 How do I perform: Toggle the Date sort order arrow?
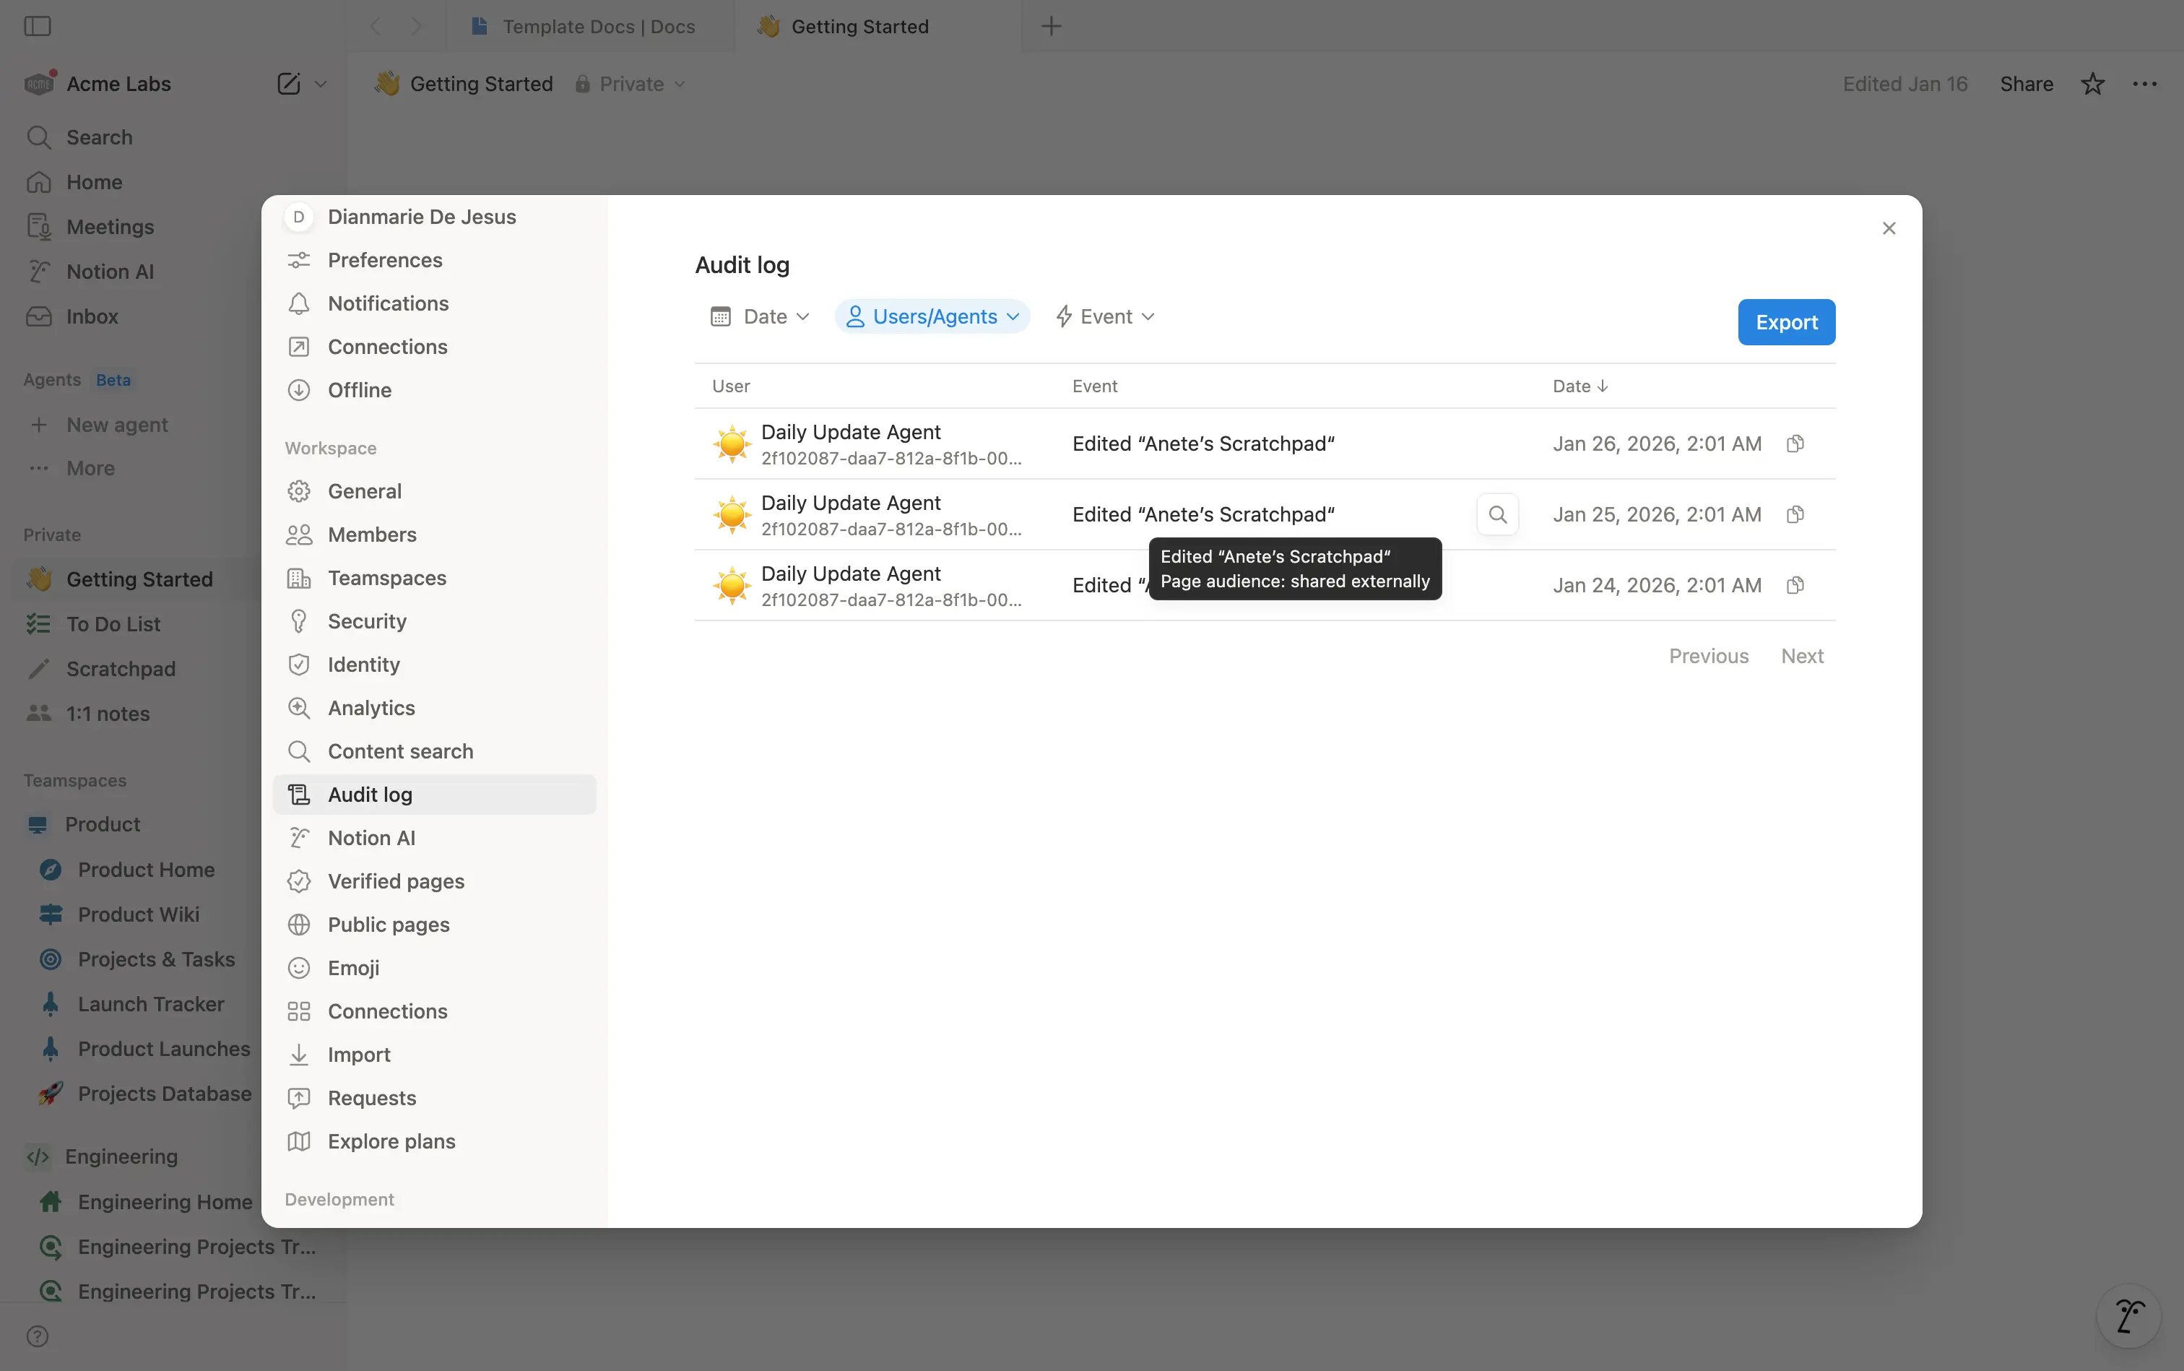(1601, 385)
